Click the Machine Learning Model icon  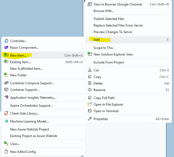pos(6,121)
